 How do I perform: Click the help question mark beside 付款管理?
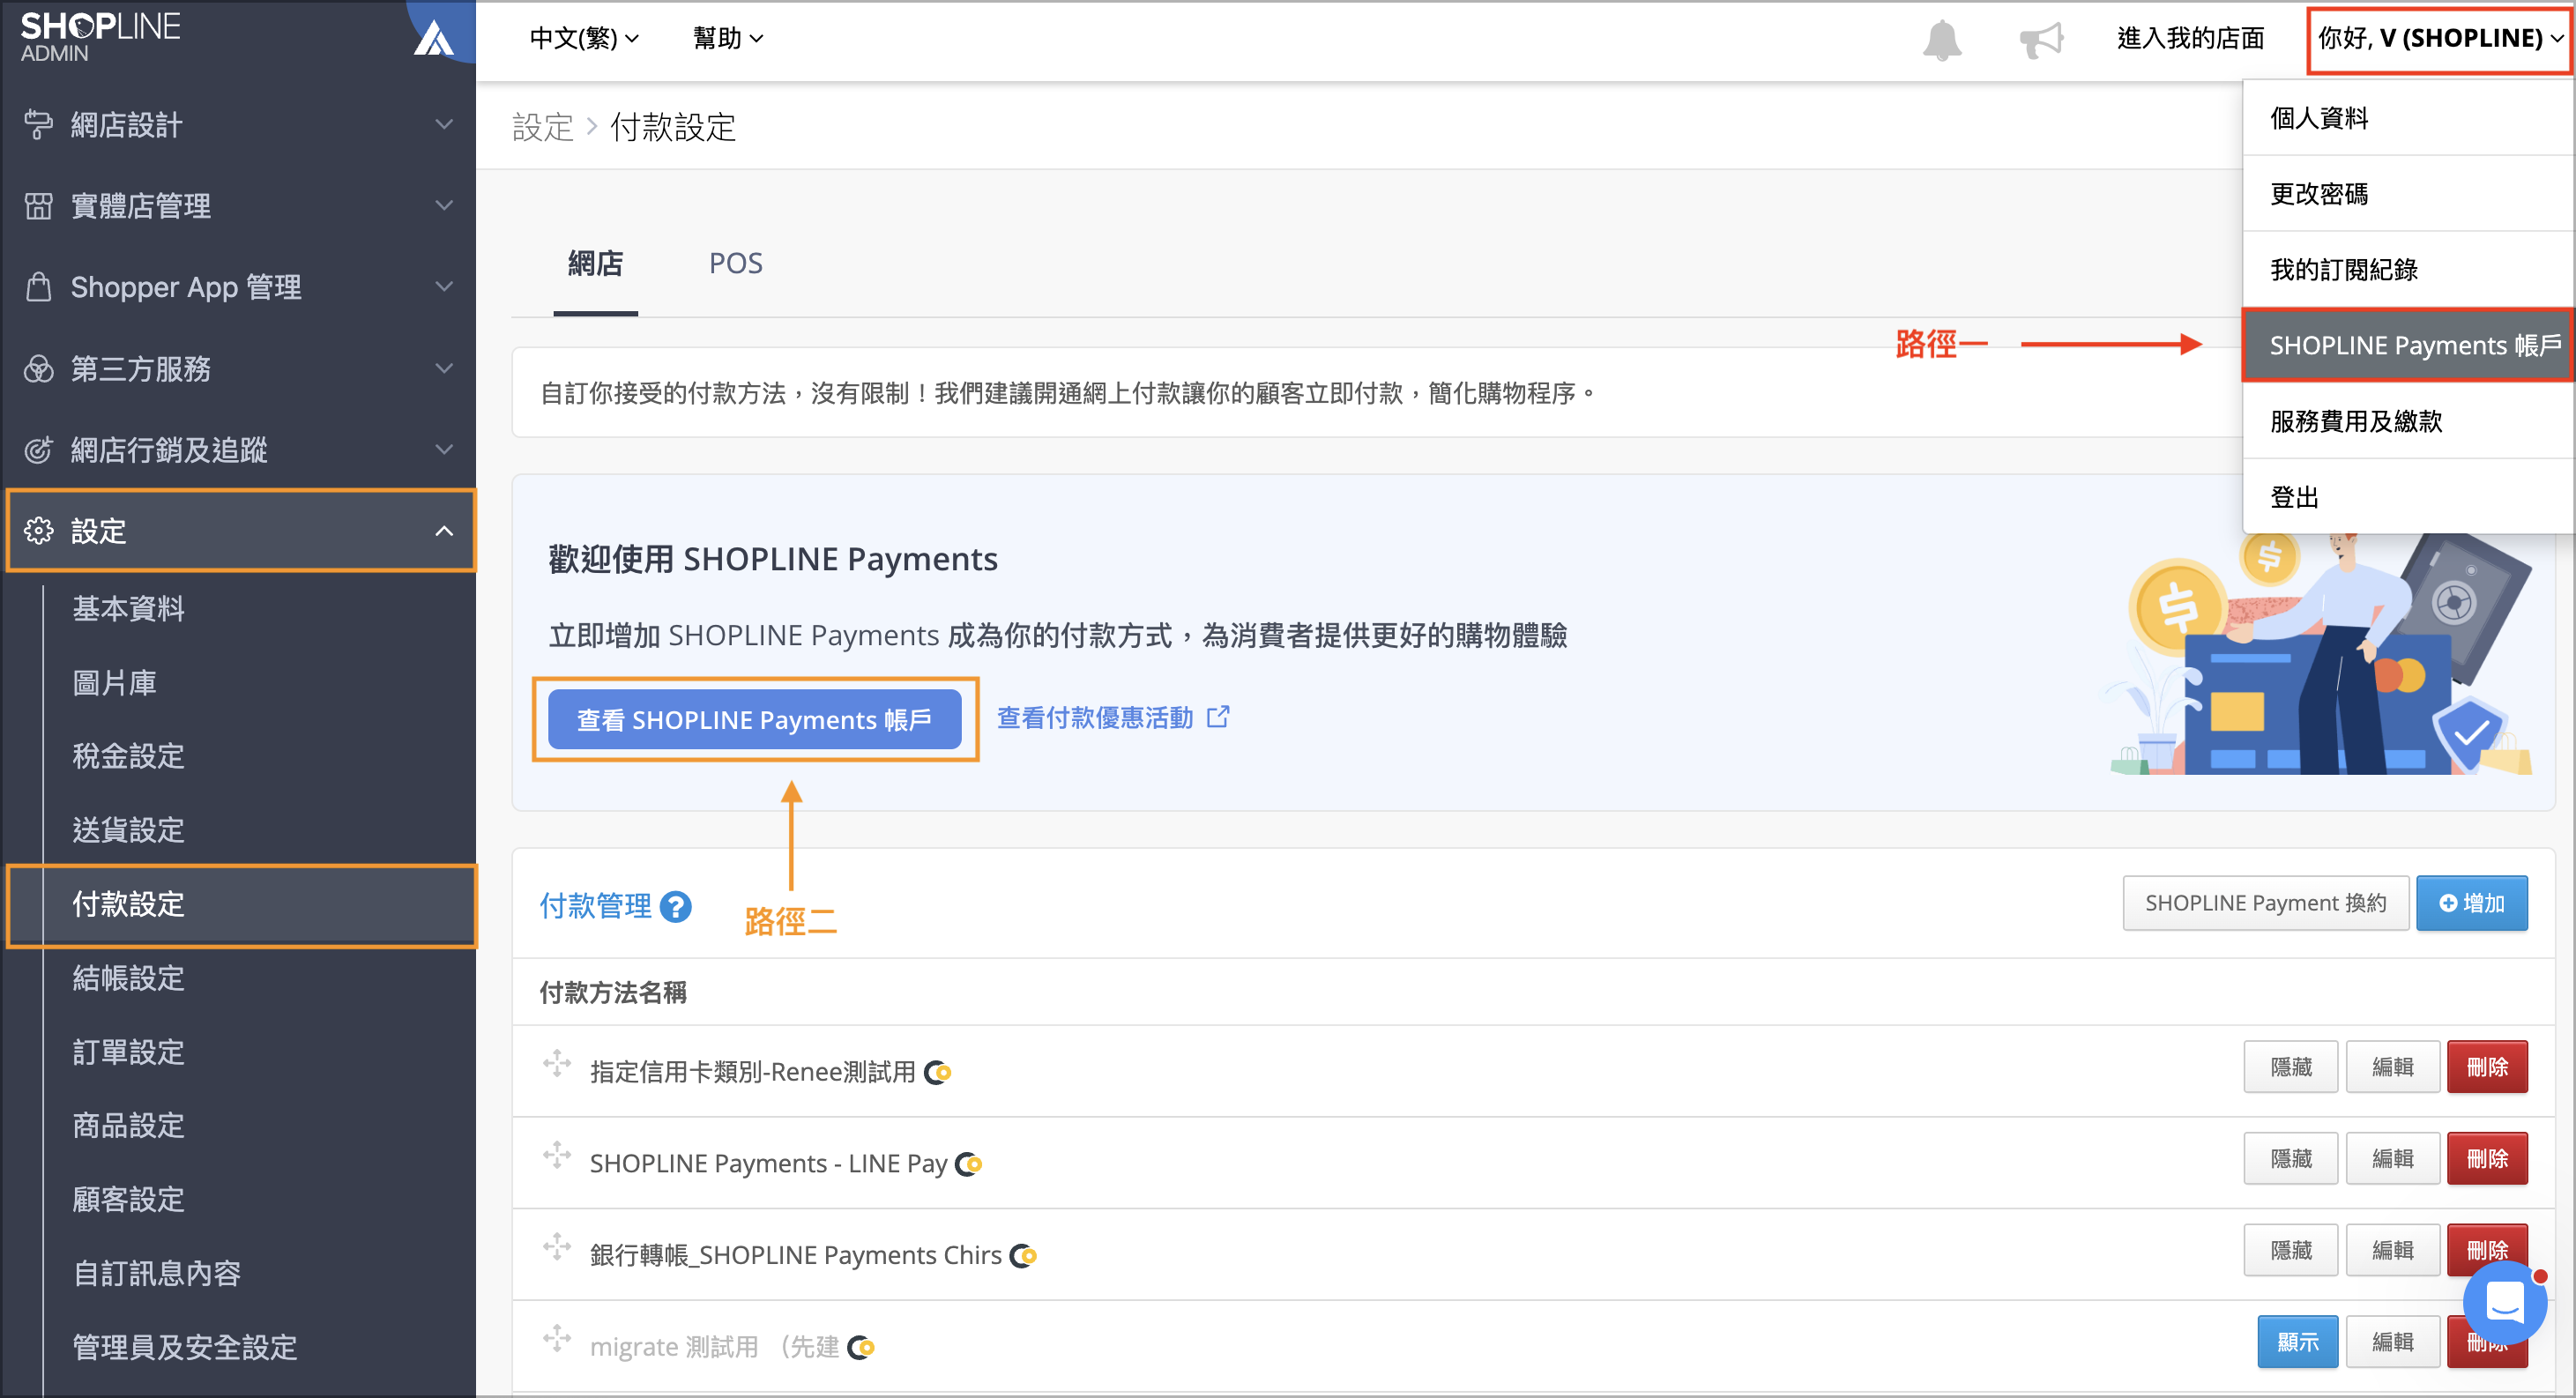tap(676, 906)
